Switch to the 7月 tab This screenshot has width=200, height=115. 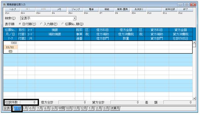40,108
